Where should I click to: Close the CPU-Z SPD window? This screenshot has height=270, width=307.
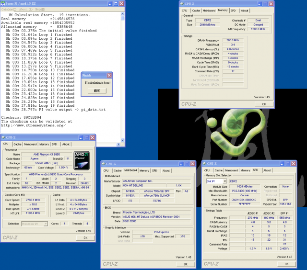click(x=294, y=164)
